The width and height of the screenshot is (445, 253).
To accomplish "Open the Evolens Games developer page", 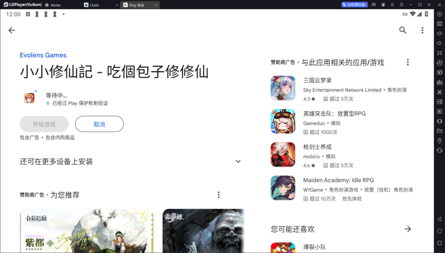I will tap(43, 55).
